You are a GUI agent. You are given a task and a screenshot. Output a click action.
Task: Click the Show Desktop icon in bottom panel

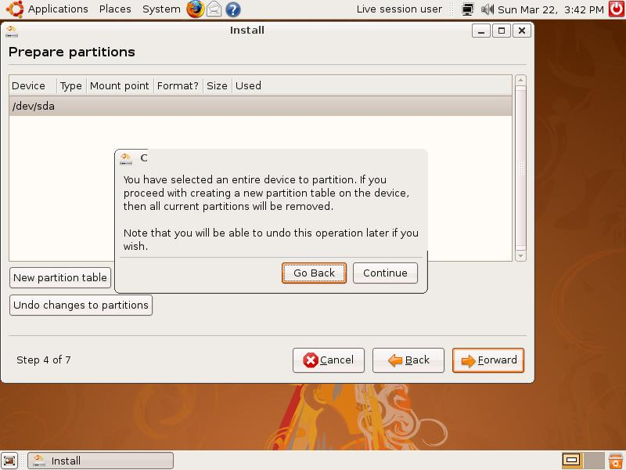coord(9,461)
